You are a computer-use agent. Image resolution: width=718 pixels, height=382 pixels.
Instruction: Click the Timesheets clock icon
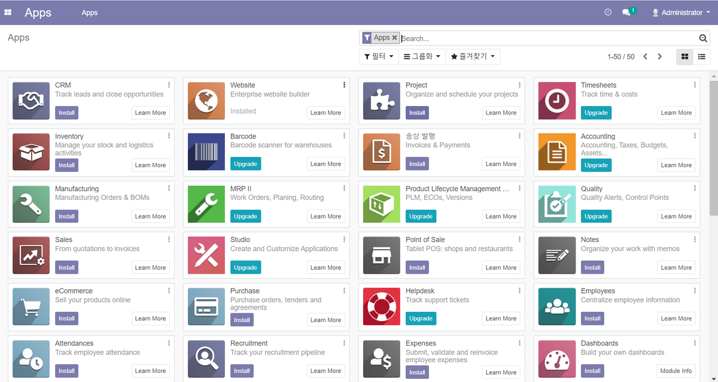556,101
